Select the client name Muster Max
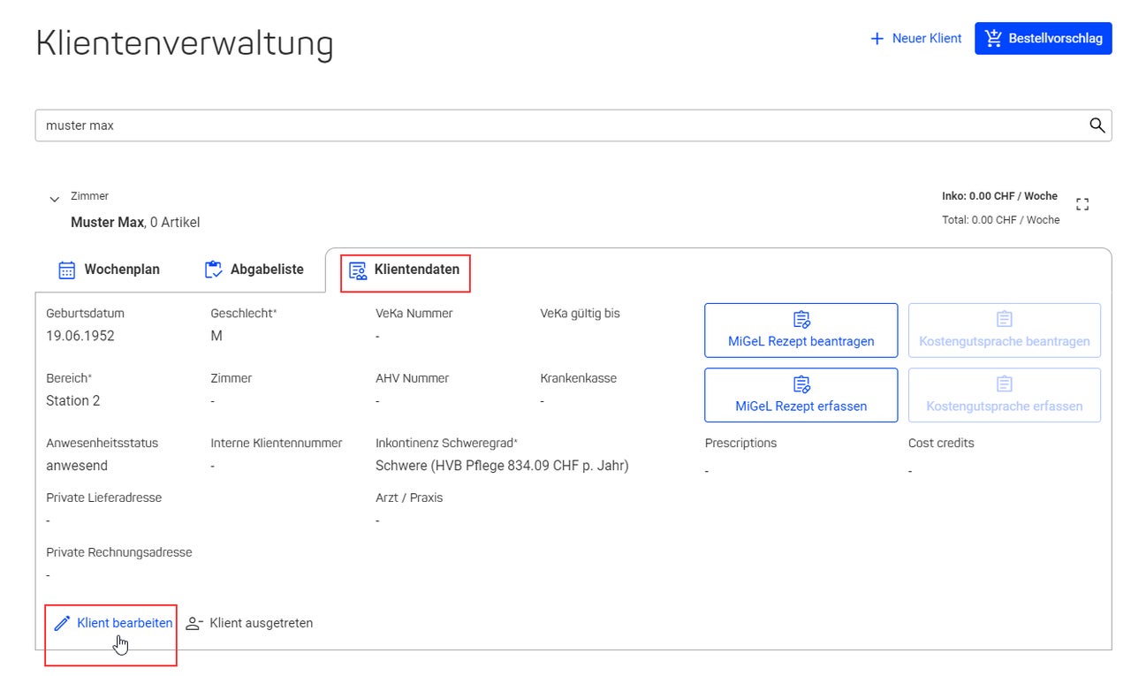The height and width of the screenshot is (676, 1131). click(107, 223)
